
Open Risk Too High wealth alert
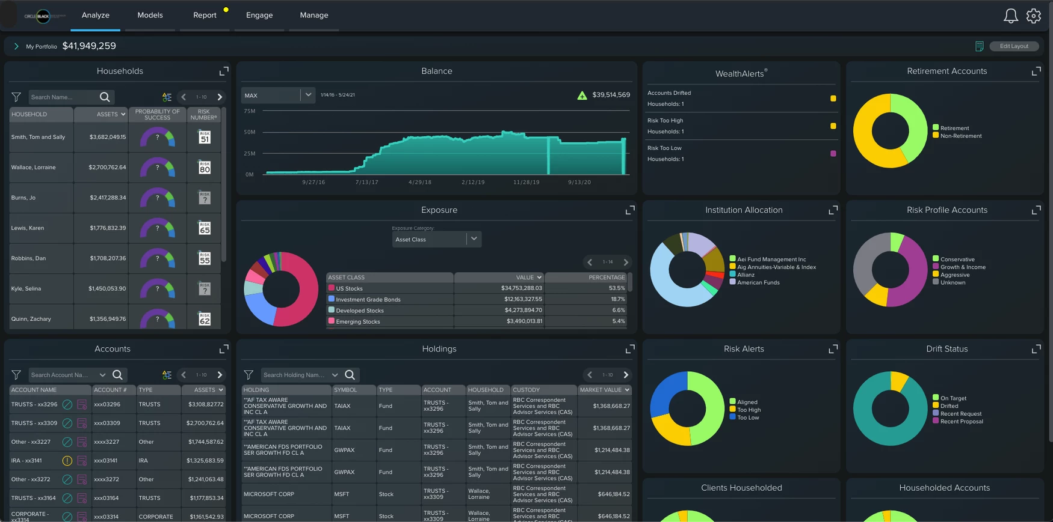pos(741,126)
